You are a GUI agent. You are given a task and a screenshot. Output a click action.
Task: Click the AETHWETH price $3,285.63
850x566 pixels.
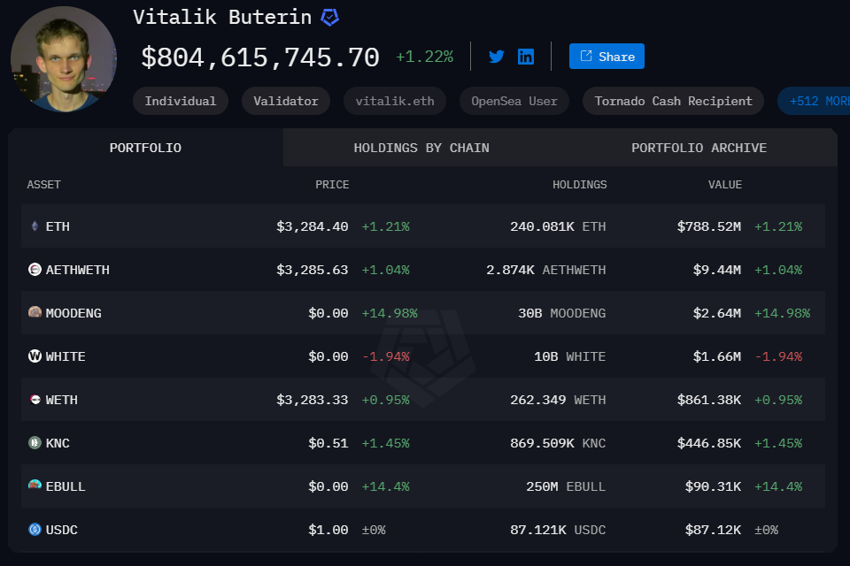313,270
